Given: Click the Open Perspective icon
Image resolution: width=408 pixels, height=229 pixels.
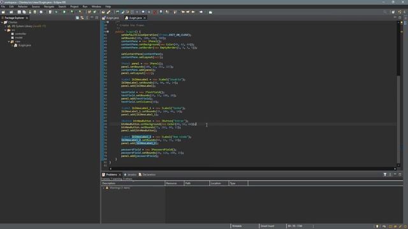Looking at the screenshot, I should pyautogui.click(x=393, y=12).
